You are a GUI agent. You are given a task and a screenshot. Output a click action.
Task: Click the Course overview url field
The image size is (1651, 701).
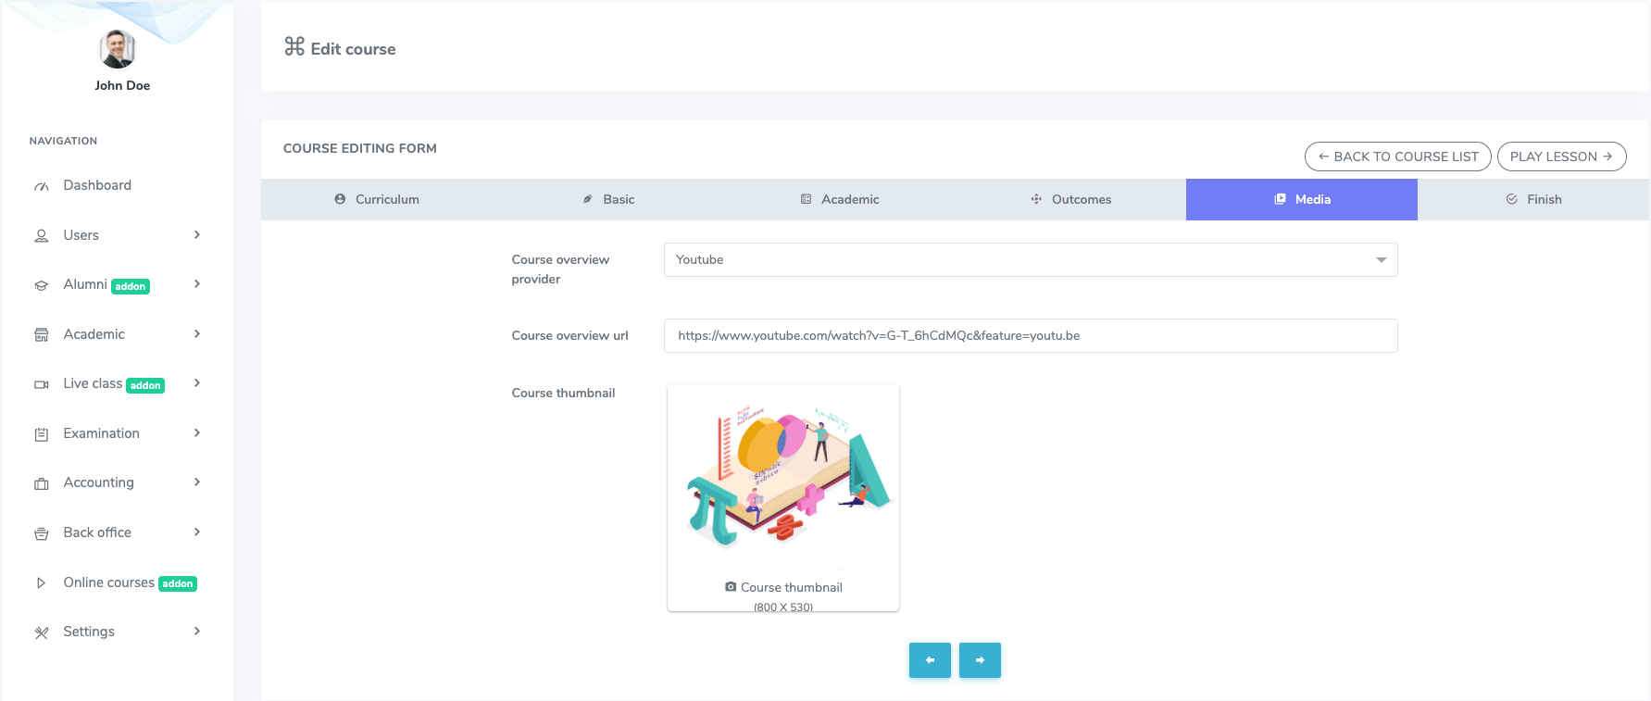[1030, 336]
